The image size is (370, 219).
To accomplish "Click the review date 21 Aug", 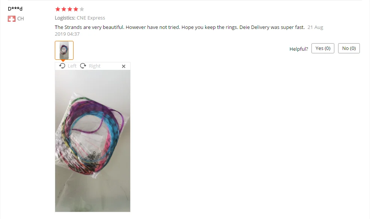I will click(x=315, y=27).
